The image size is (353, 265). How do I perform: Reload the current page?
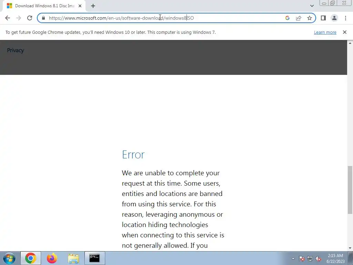[x=30, y=18]
